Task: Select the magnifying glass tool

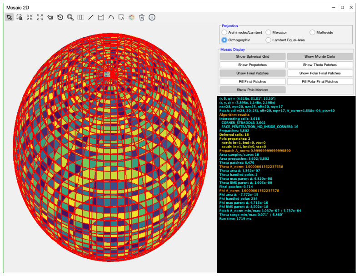Action: pyautogui.click(x=70, y=17)
